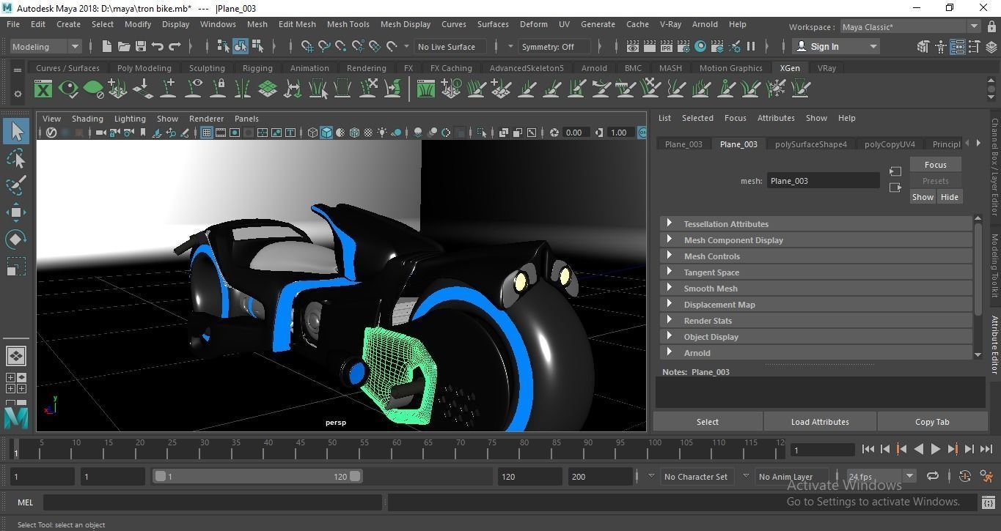Viewport: 1001px width, 531px height.
Task: Switch to the Poly Modeling shelf tab
Action: click(144, 68)
